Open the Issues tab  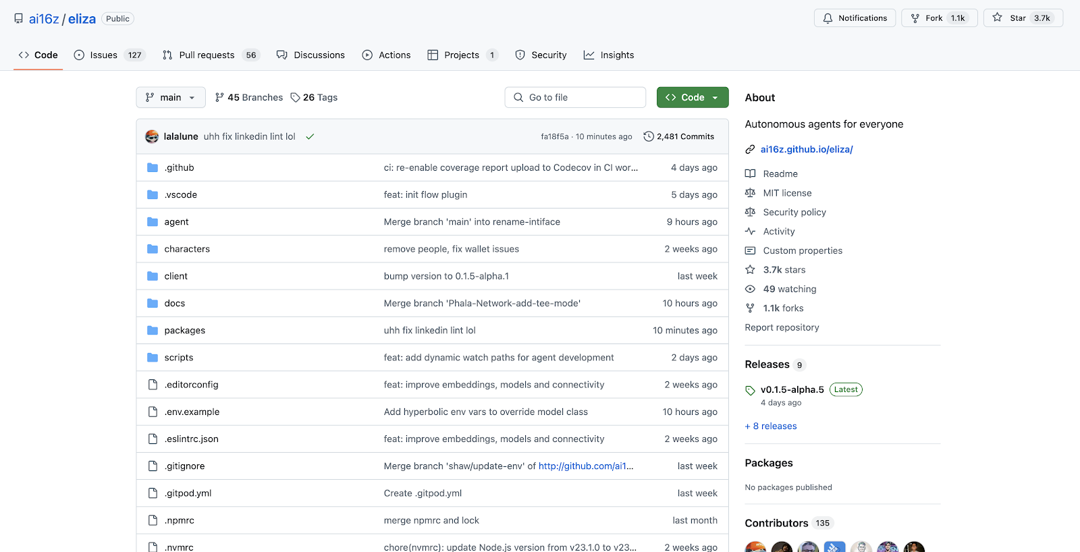pos(109,55)
